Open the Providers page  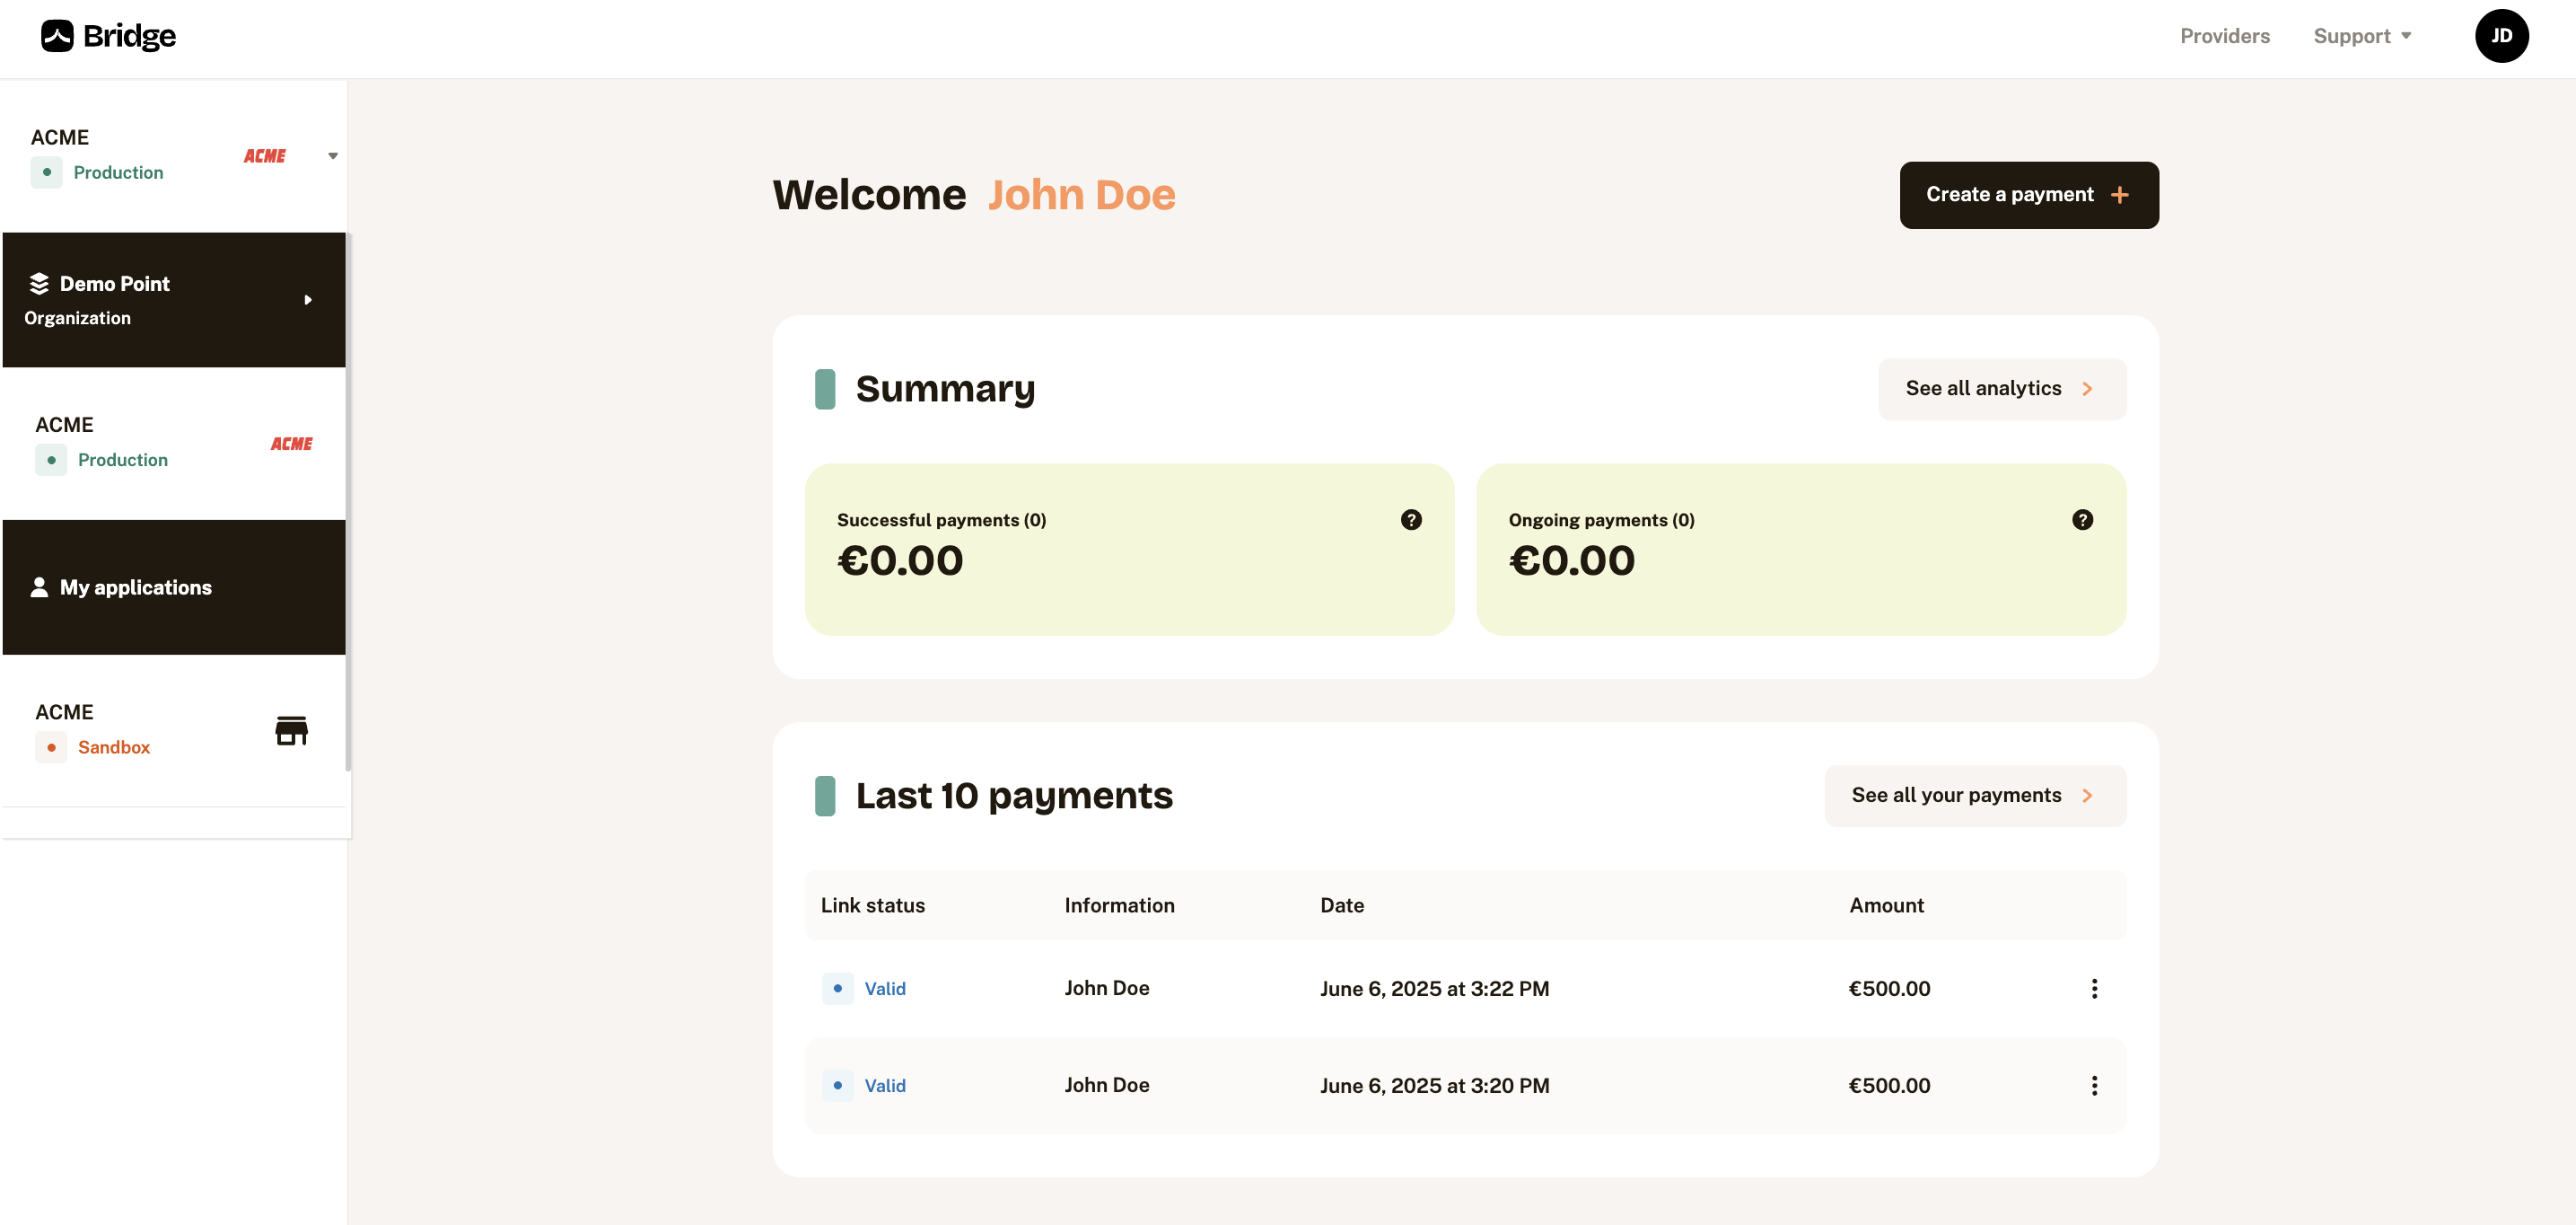[2225, 36]
